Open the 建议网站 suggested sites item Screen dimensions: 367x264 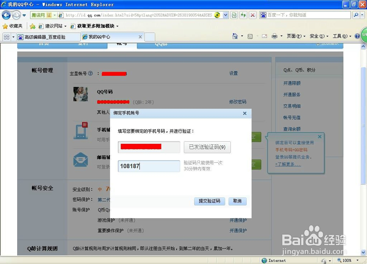pyautogui.click(x=52, y=26)
